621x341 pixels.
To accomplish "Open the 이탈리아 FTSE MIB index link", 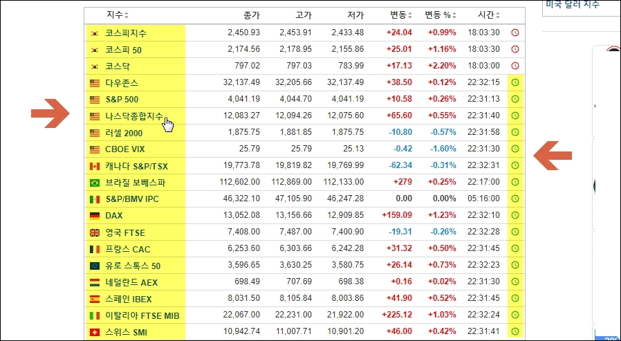I will coord(142,316).
